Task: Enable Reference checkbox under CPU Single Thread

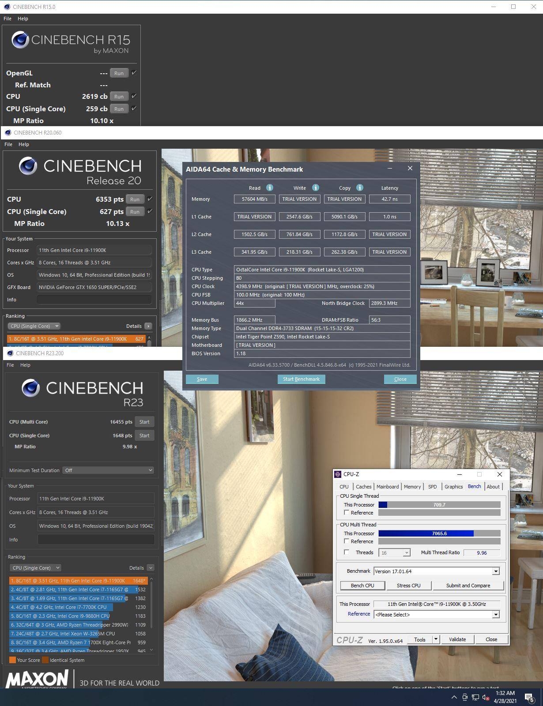Action: [x=347, y=513]
